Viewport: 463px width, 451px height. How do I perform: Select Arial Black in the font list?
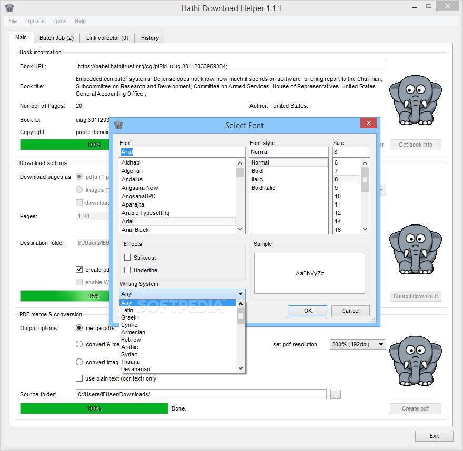tap(178, 230)
